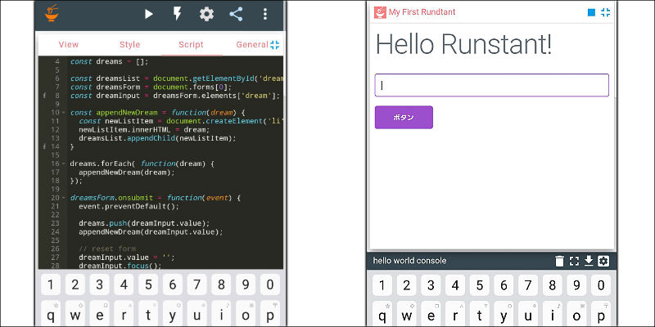Open the three-dot overflow menu

pos(264,14)
